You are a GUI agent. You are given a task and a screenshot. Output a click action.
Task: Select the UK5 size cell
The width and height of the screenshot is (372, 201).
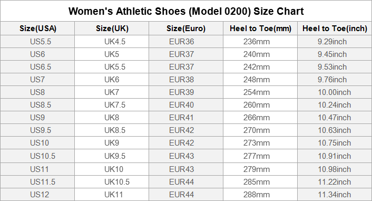point(112,54)
